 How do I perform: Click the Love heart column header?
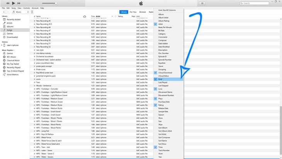[x=116, y=16]
